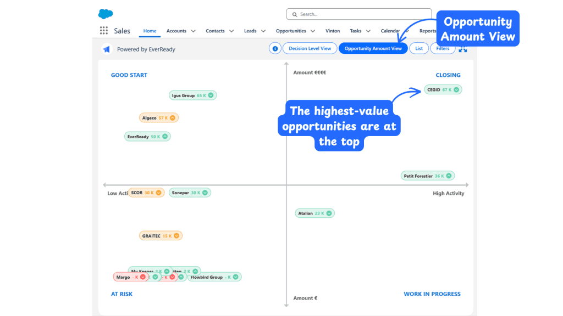
Task: Click the search magnifier icon
Action: [295, 14]
